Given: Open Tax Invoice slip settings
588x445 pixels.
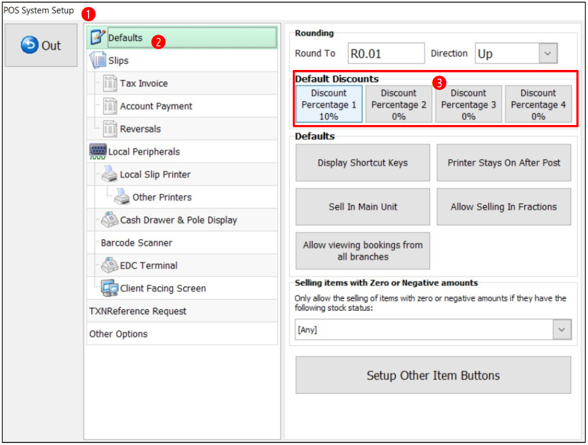Looking at the screenshot, I should tap(182, 83).
